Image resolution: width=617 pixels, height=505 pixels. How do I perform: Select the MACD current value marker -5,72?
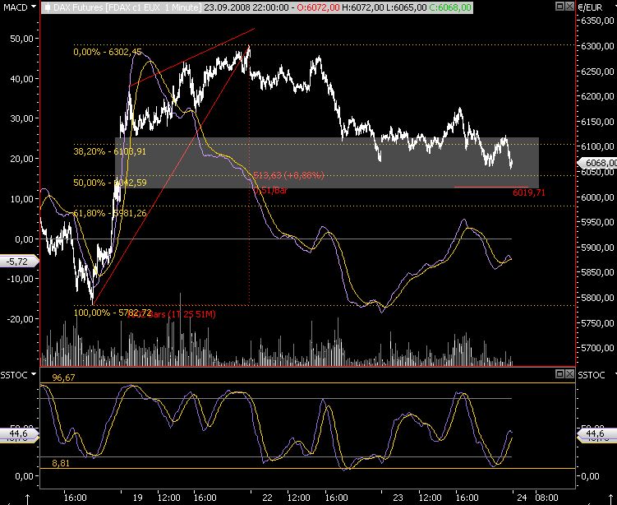pos(19,262)
